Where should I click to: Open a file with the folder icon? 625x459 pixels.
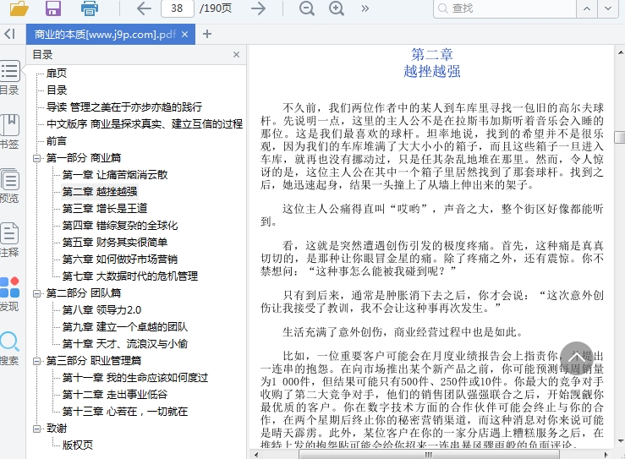click(x=19, y=8)
